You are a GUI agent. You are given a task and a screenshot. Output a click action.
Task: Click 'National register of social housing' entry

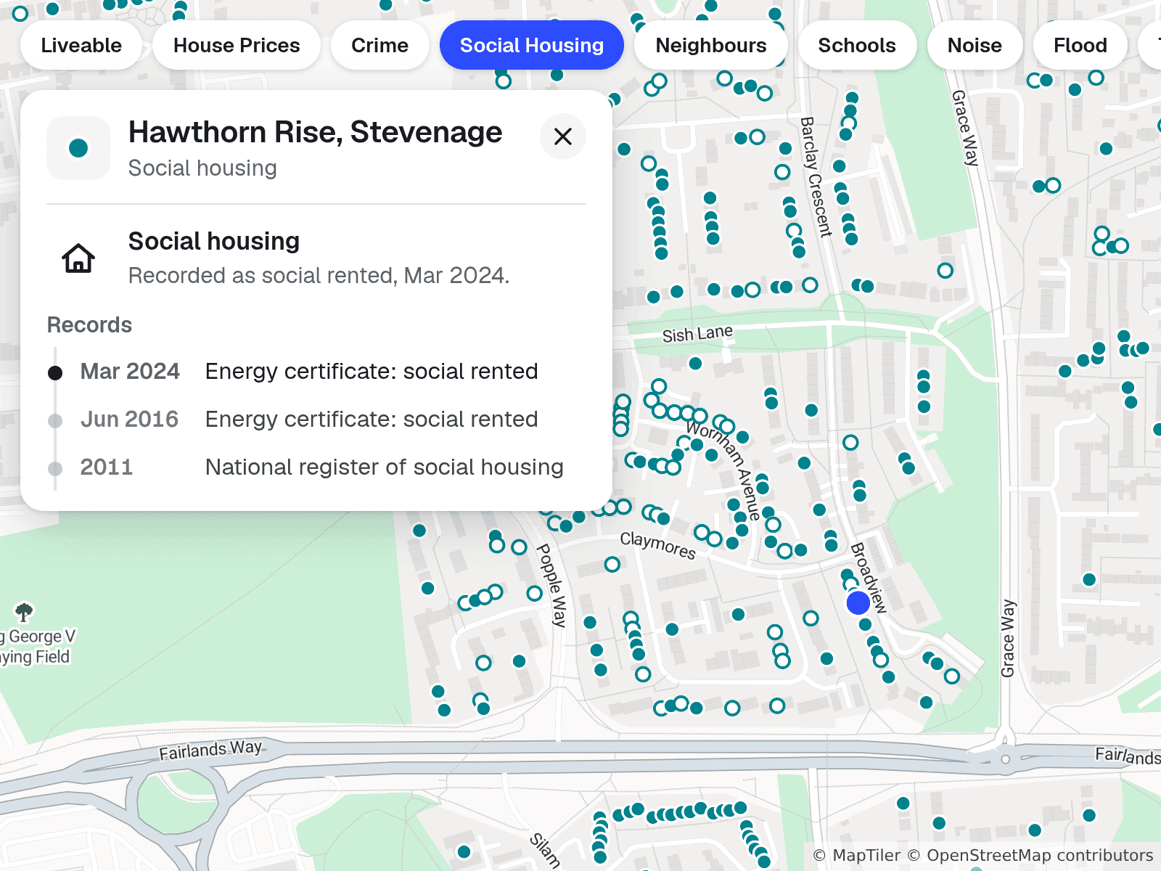coord(385,467)
